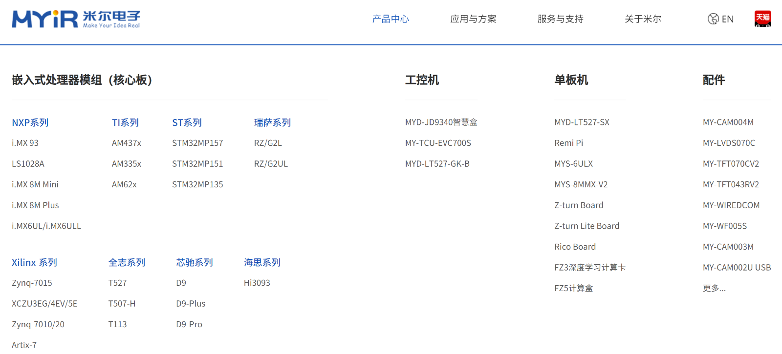Click the MYIR logo
This screenshot has width=782, height=354.
click(76, 19)
